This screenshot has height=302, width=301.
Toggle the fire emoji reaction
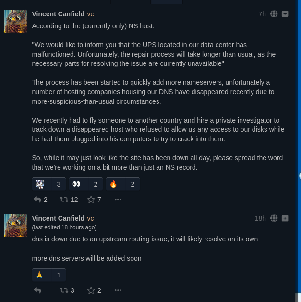tap(122, 184)
